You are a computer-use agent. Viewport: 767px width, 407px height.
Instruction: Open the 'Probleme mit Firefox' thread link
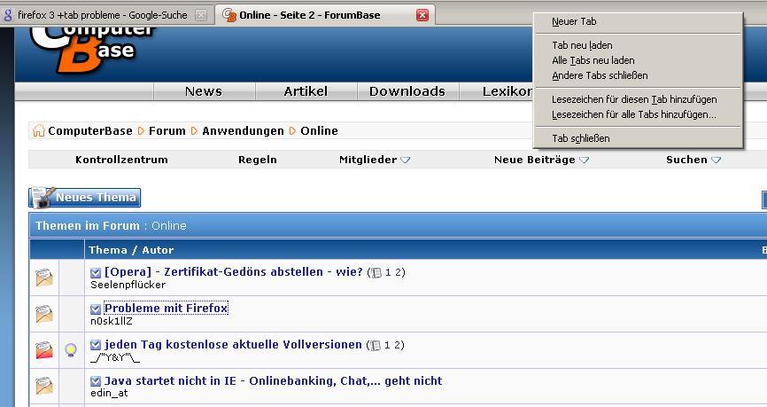(166, 309)
